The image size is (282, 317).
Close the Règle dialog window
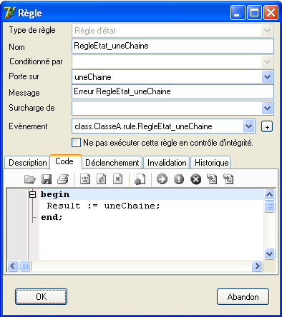tap(271, 13)
